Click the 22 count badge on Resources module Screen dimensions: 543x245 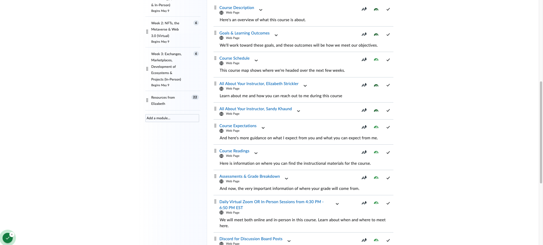click(195, 97)
